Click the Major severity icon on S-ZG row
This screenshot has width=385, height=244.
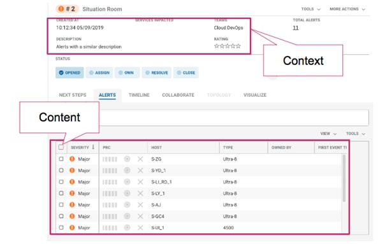point(72,159)
